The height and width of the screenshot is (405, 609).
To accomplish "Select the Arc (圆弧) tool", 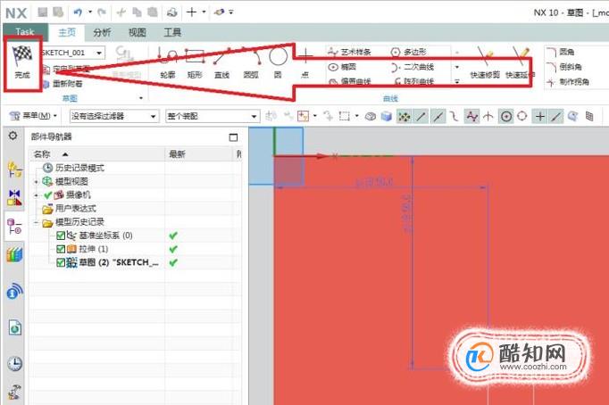I will [251, 62].
